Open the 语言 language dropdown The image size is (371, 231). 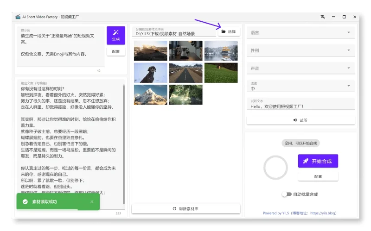[x=301, y=32]
